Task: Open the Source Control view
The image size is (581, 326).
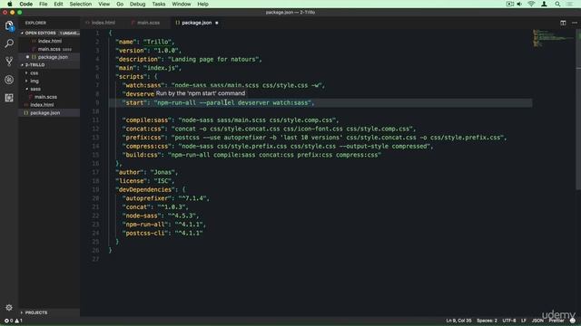Action: point(9,62)
